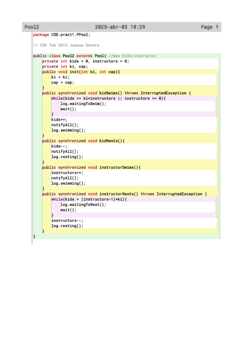
Task: Click the instructorSwims method signature
Action: click(91, 168)
